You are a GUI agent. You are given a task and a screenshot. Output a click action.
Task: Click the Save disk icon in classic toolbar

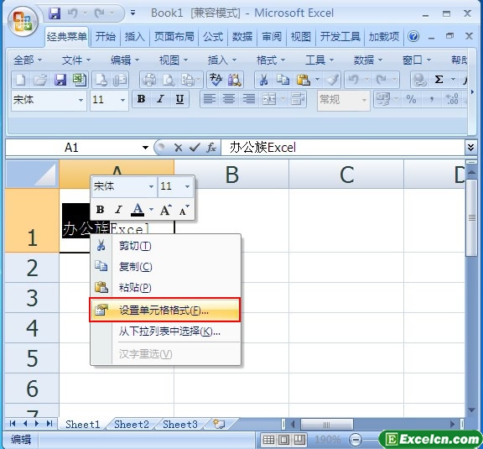click(x=60, y=81)
